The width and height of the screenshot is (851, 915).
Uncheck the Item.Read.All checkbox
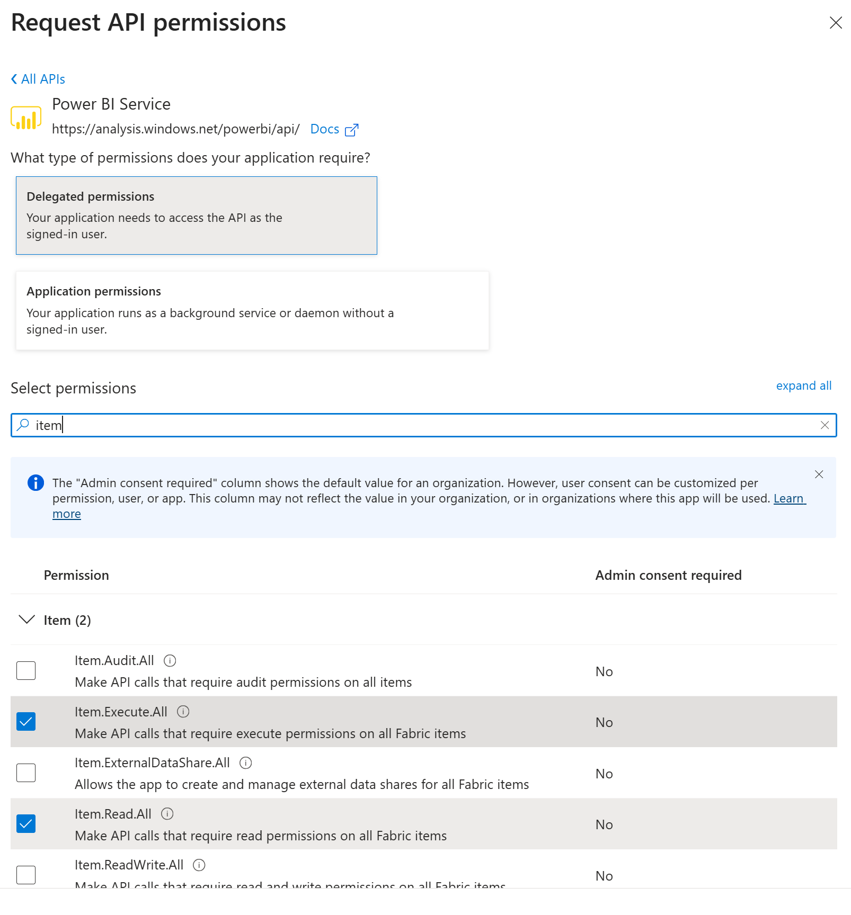click(x=26, y=824)
